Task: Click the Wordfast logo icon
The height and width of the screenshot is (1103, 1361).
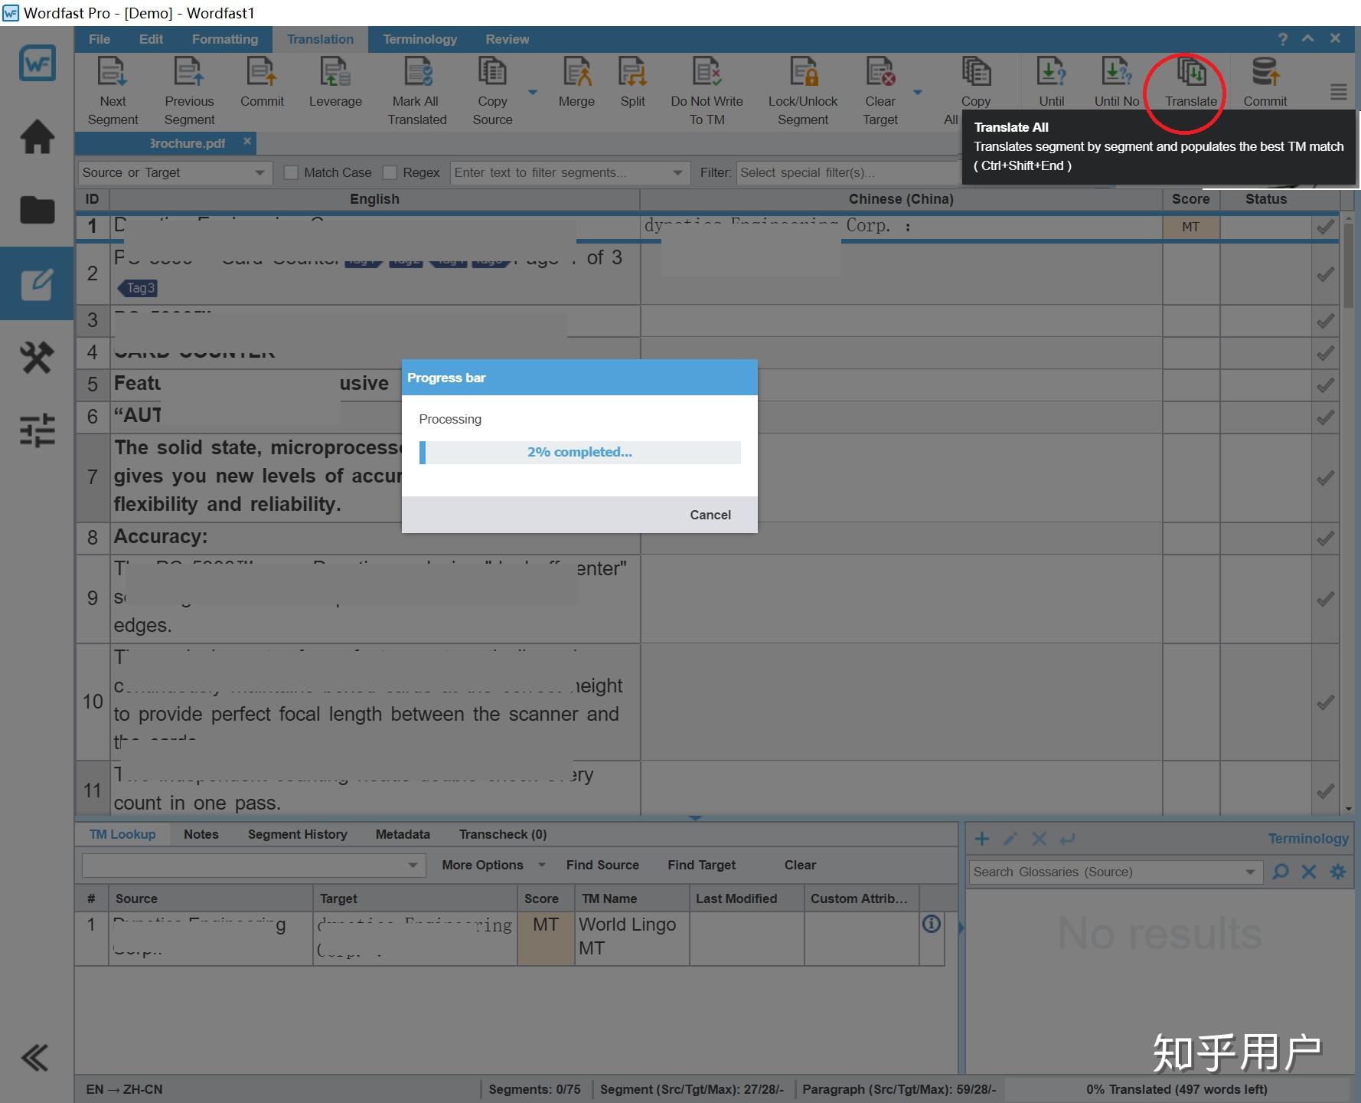Action: pos(37,64)
